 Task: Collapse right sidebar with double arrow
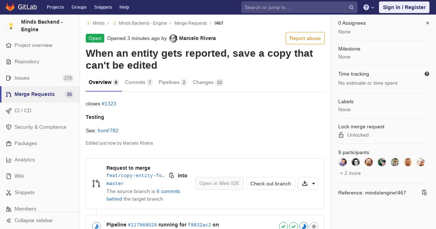click(x=428, y=23)
